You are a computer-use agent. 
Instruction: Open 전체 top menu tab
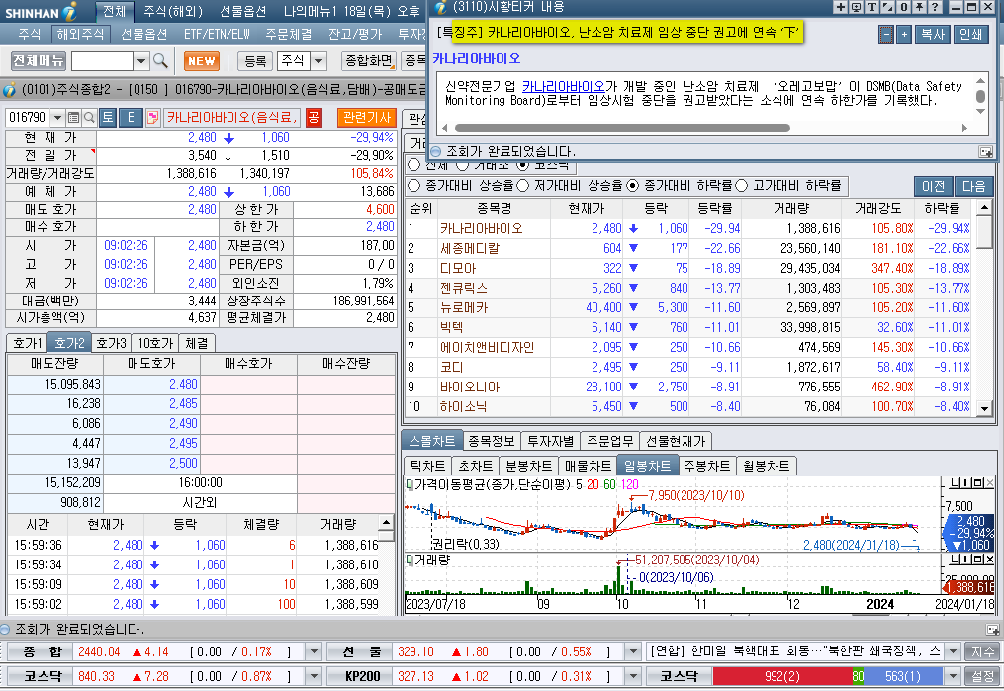pos(115,12)
